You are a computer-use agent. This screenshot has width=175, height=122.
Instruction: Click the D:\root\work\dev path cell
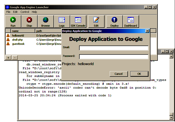(x=49, y=35)
